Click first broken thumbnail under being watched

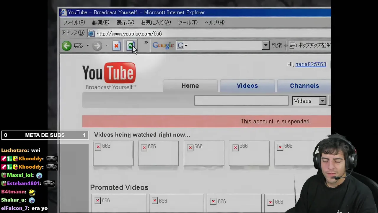pos(113,153)
